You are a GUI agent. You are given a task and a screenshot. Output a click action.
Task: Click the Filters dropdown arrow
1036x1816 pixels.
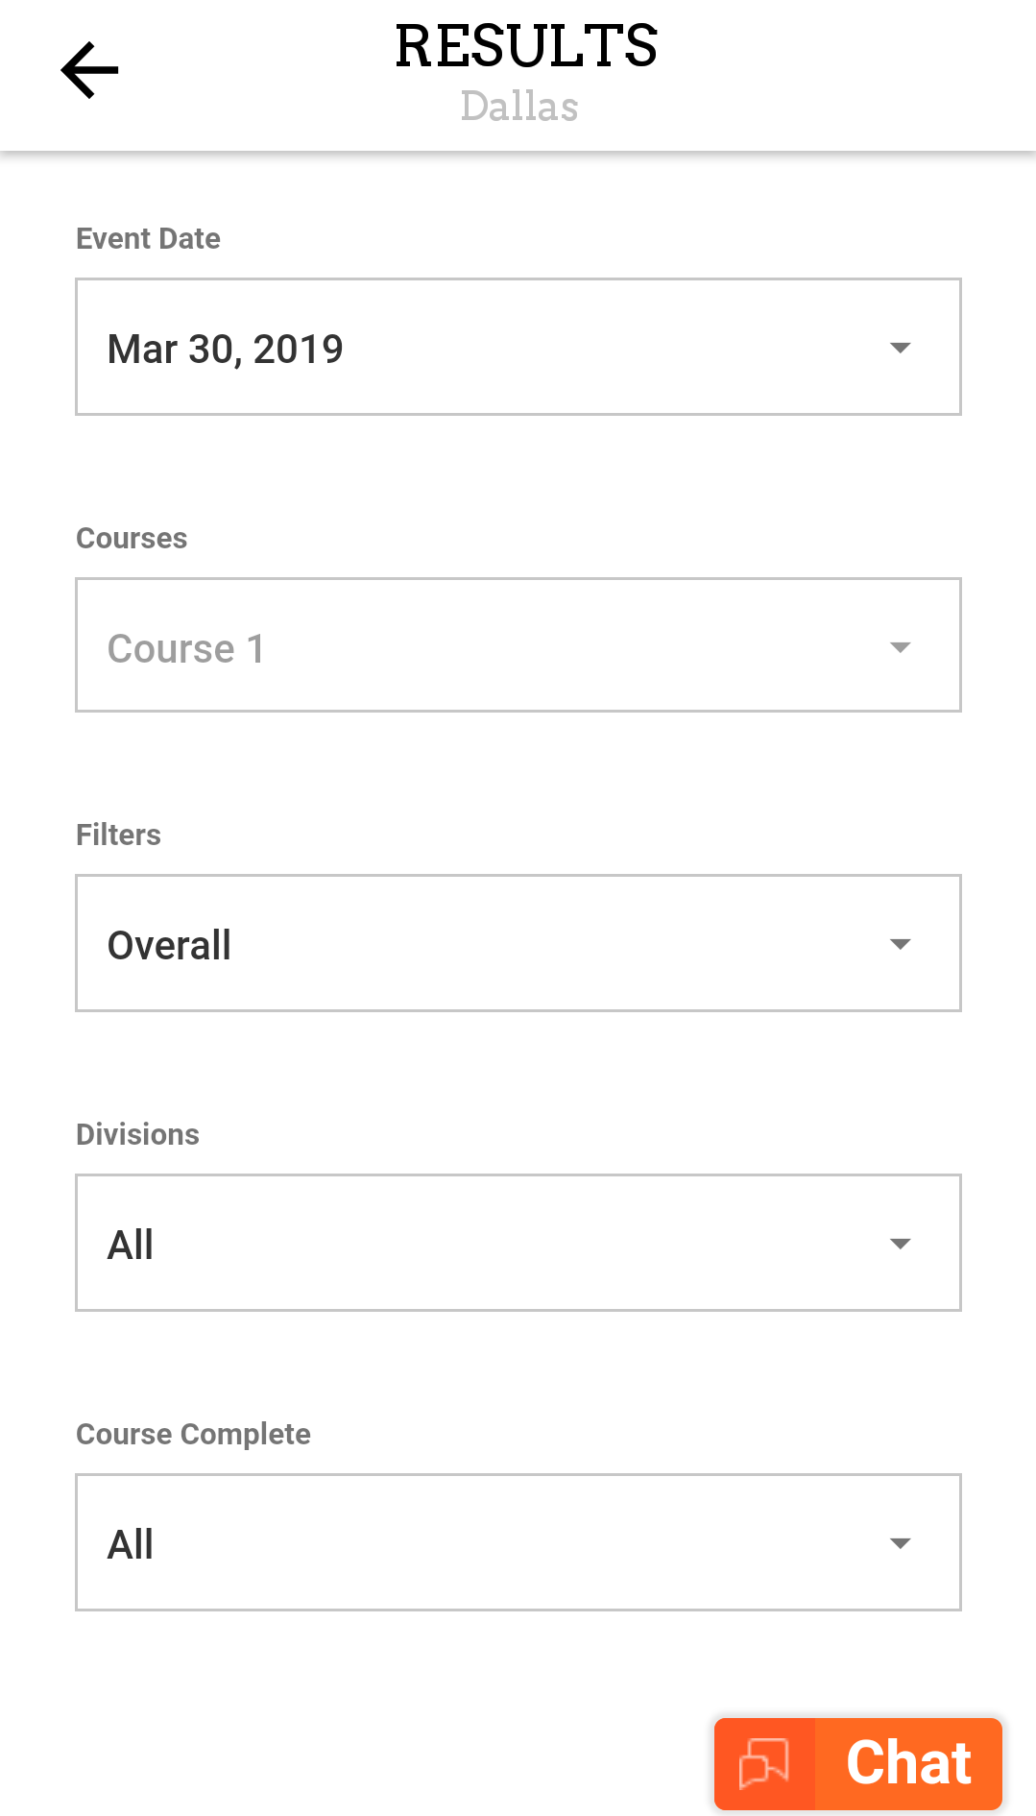(x=900, y=944)
